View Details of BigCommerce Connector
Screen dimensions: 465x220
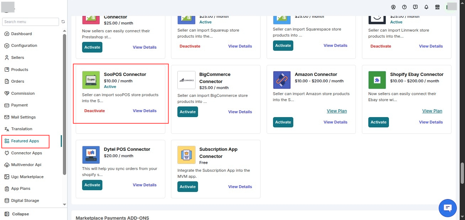click(x=240, y=112)
